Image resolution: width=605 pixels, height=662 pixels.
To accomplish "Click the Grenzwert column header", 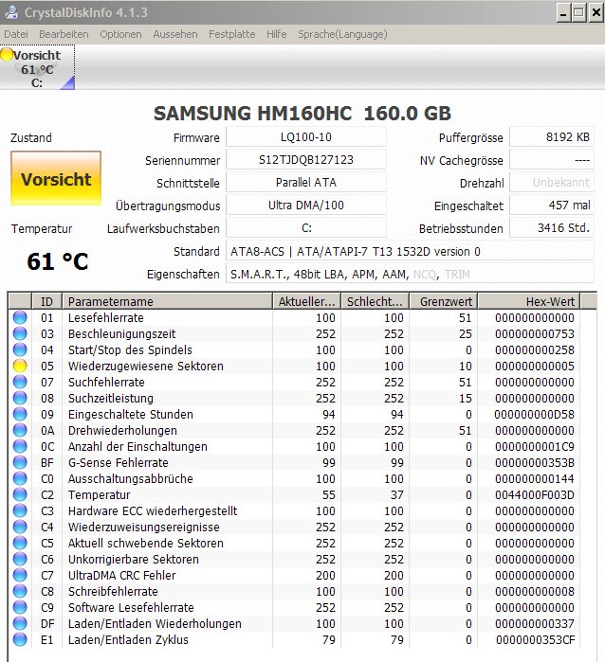I will [x=444, y=301].
